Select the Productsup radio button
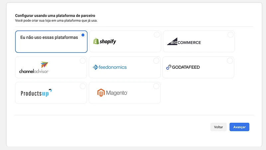Screen dimensions: 266x150 click(x=82, y=86)
